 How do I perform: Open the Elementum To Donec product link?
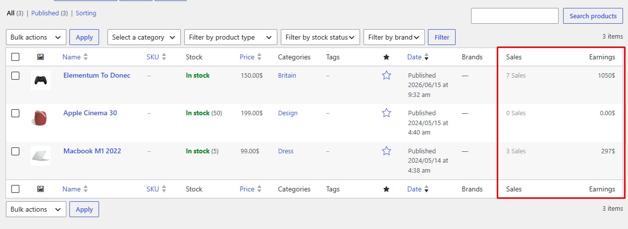97,75
